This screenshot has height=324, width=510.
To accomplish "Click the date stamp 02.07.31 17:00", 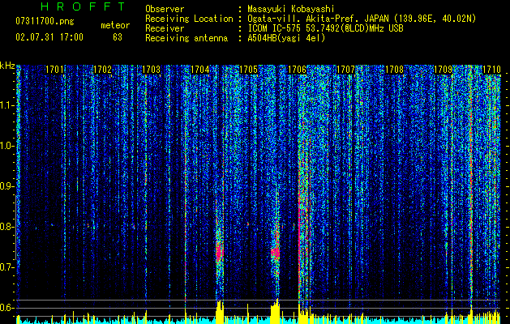I will [49, 37].
